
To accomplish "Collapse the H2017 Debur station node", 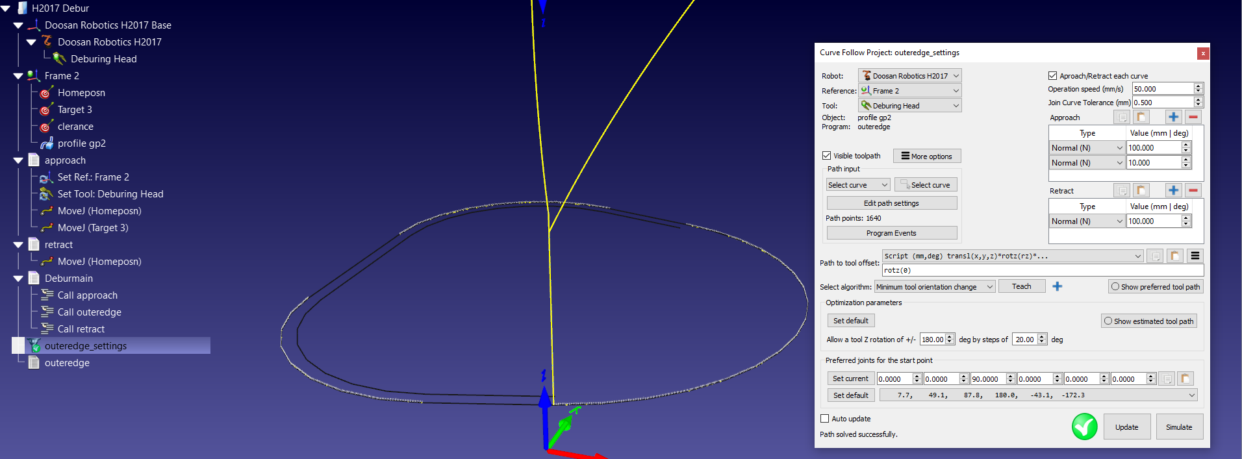I will click(5, 8).
